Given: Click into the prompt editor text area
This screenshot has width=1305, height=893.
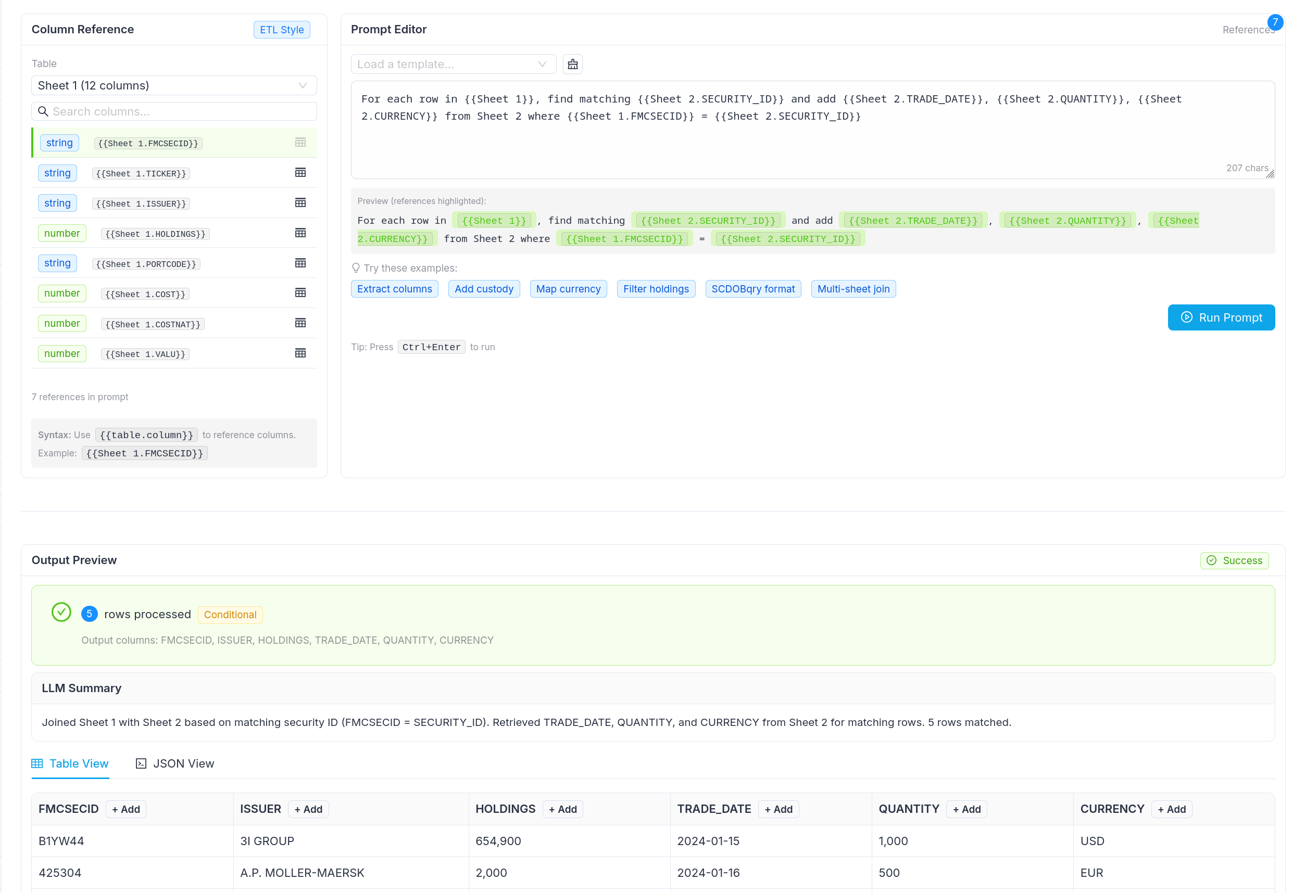Looking at the screenshot, I should [812, 130].
